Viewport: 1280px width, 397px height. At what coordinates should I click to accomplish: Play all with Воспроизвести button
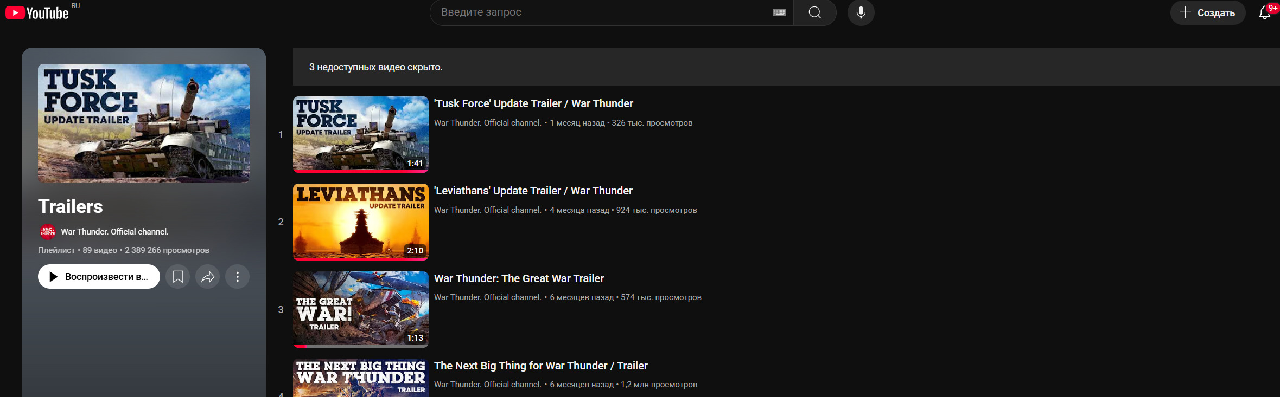pos(99,277)
